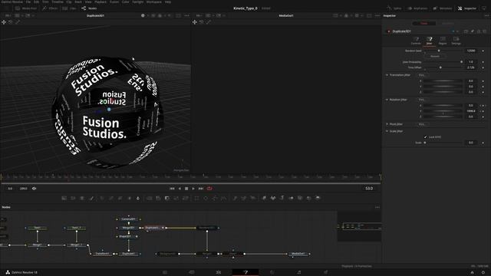Toggle loop playback mode
Viewport: 491px width, 276px height.
[209, 189]
